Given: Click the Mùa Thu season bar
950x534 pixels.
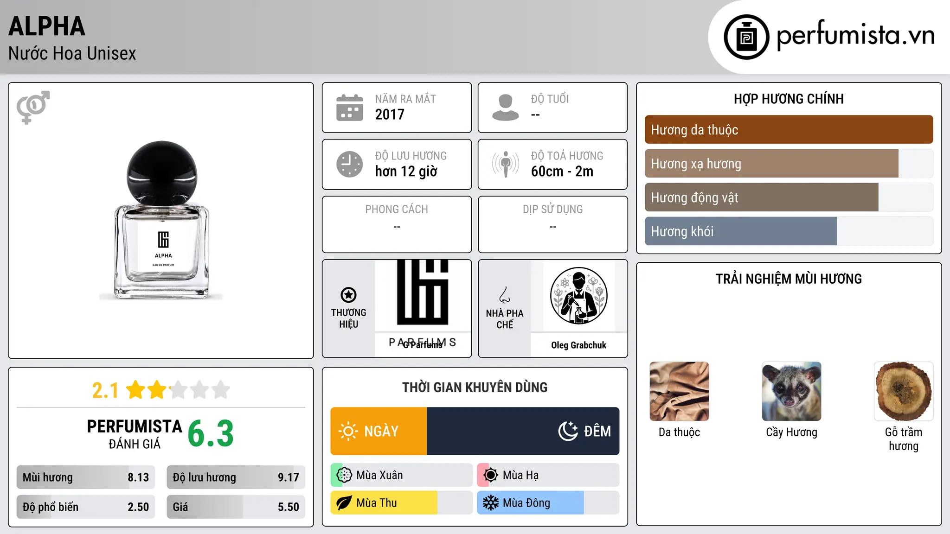Looking at the screenshot, I should point(401,503).
